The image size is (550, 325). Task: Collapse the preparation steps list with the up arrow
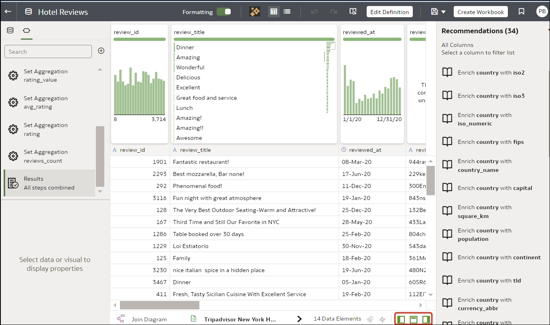100,69
